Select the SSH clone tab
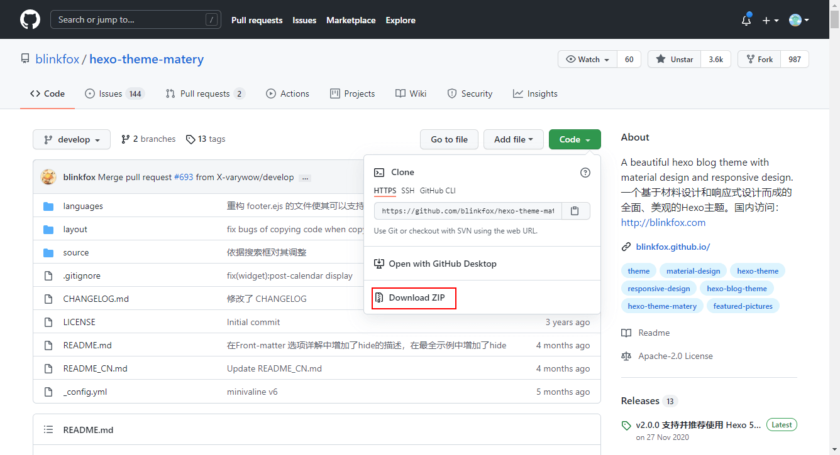840x455 pixels. click(408, 191)
